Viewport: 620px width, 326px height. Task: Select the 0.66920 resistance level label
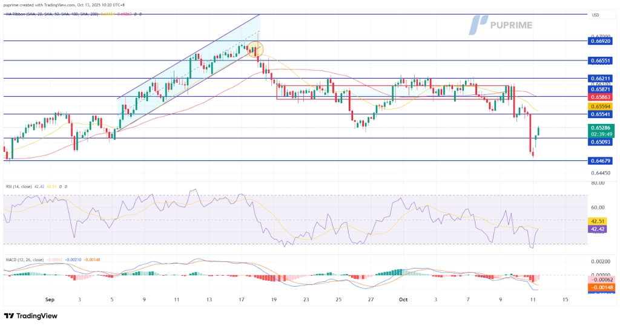tap(601, 41)
